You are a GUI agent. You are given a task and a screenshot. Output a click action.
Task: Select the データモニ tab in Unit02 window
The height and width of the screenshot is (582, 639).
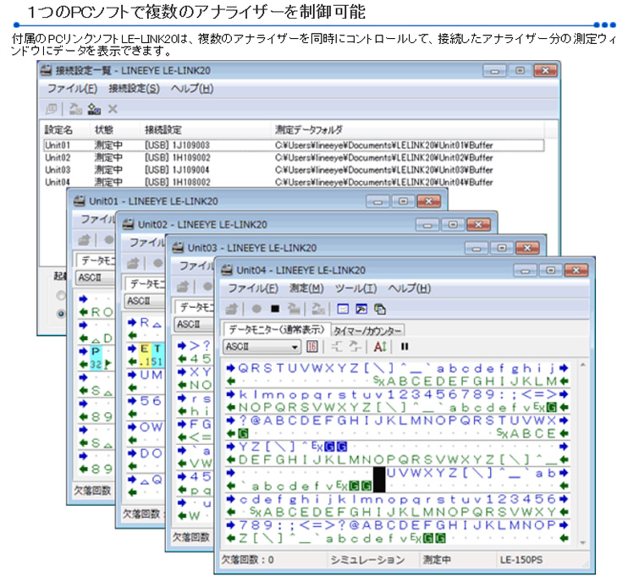click(x=146, y=283)
